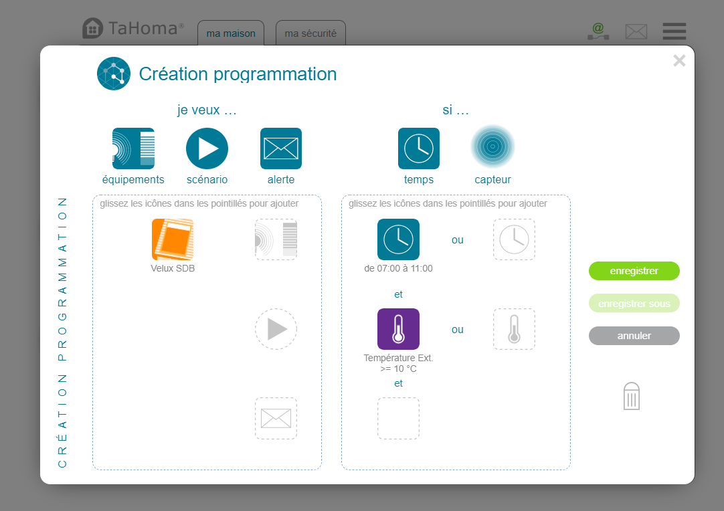Open the ma maison tab

(230, 33)
